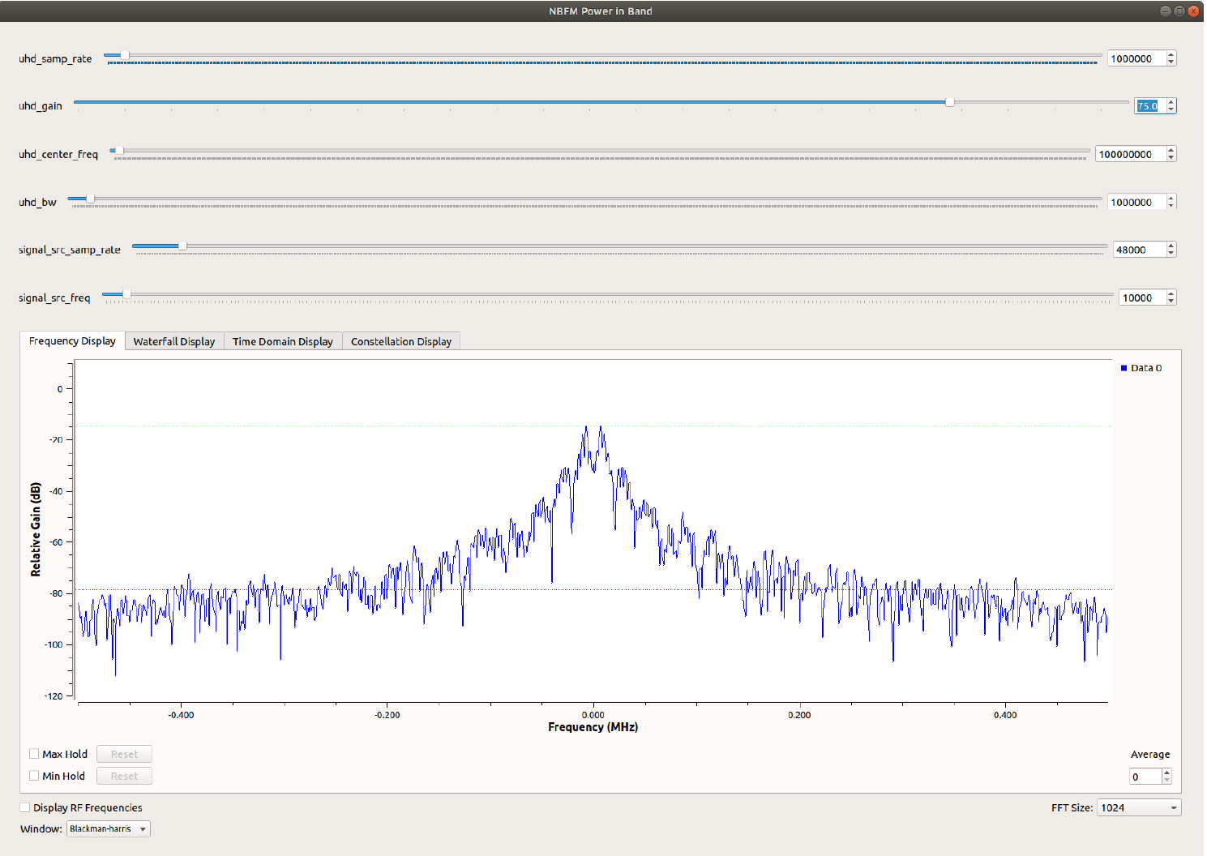Viewport: 1207px width, 856px height.
Task: Click the Reset button beside Max Hold
Action: click(124, 754)
